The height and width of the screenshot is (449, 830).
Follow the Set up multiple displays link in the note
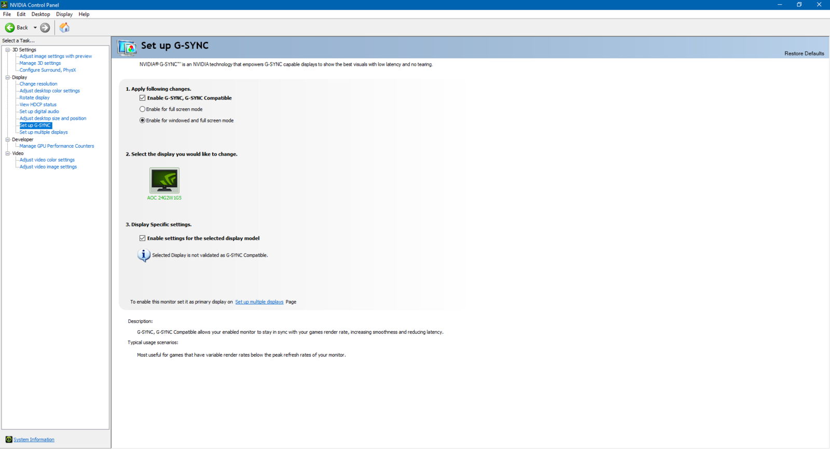click(259, 302)
